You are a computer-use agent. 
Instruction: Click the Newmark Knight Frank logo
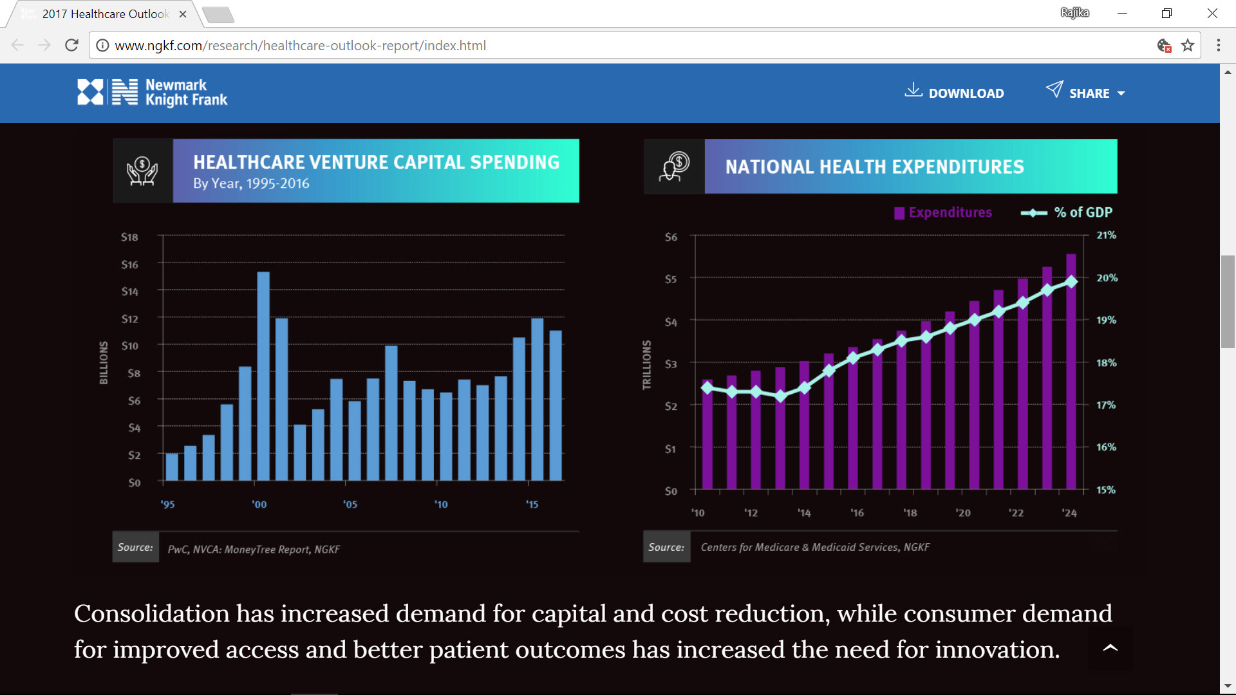[x=152, y=93]
